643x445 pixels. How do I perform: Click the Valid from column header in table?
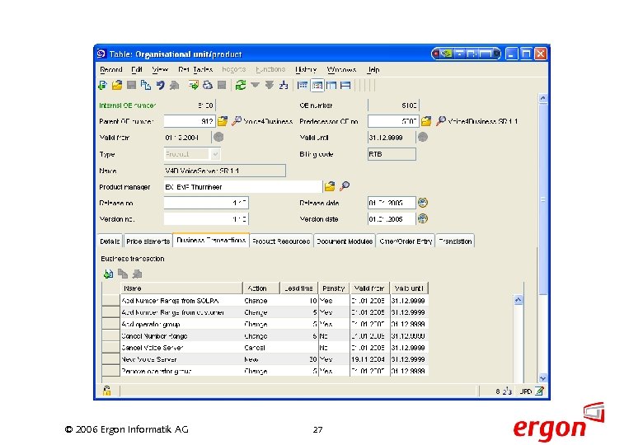(369, 288)
